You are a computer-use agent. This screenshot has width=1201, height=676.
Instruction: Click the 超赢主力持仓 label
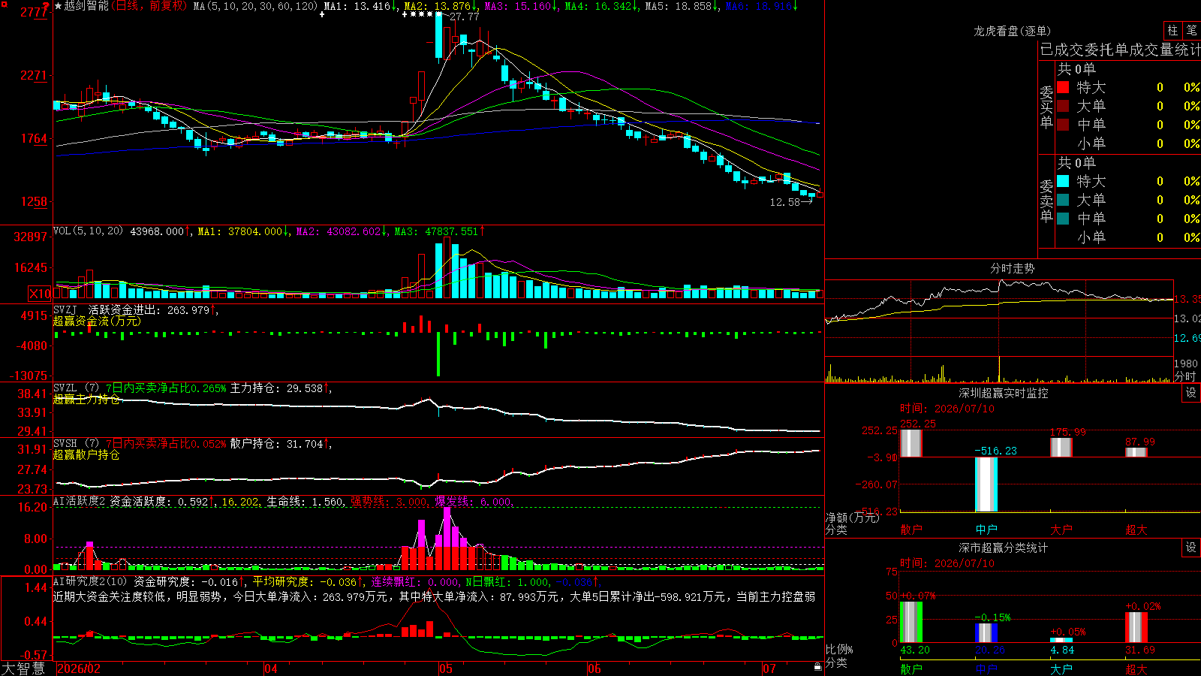(86, 399)
